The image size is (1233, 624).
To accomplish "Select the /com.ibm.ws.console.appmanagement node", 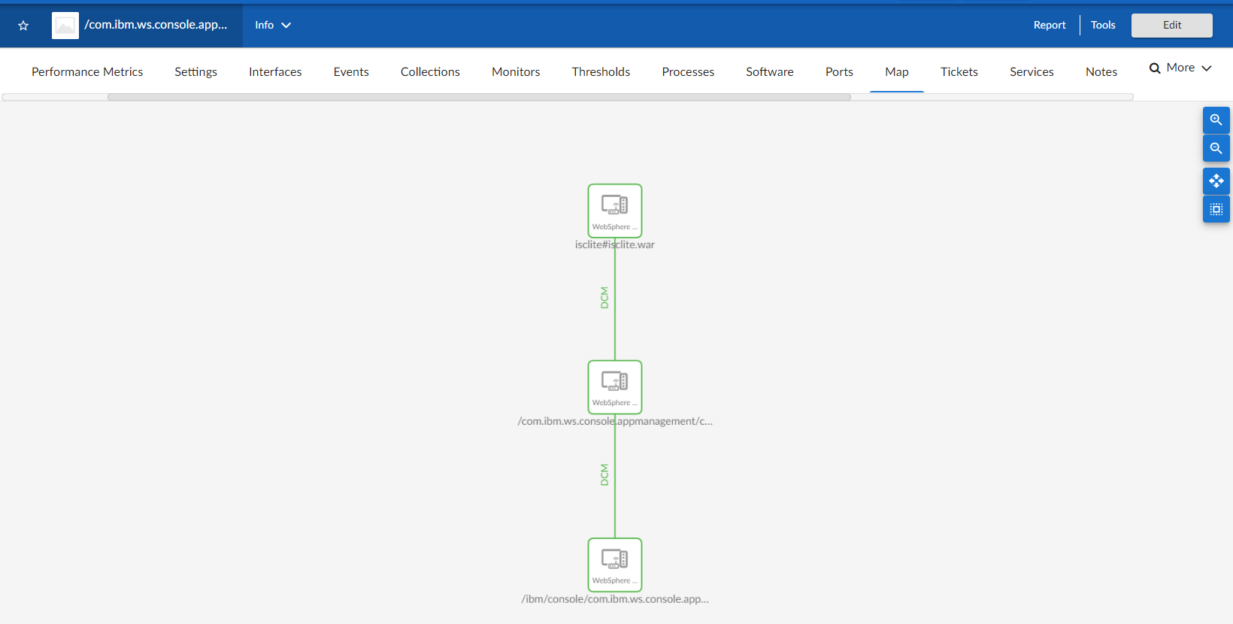I will (x=615, y=387).
